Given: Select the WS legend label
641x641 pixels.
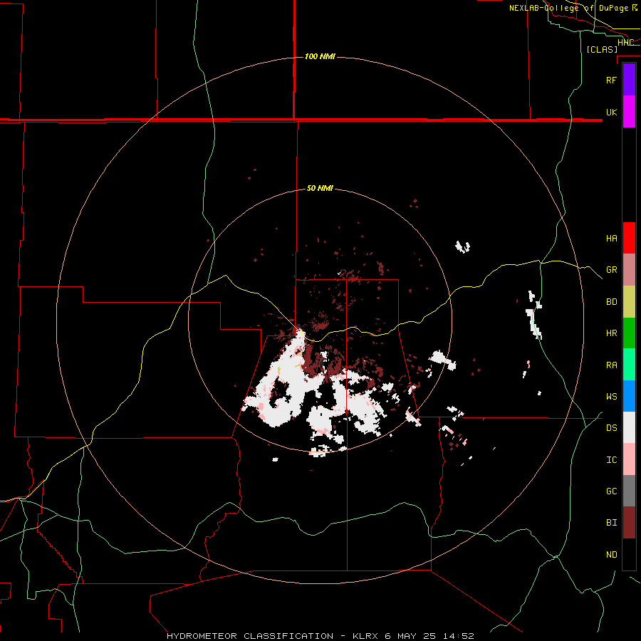Looking at the screenshot, I should click(x=611, y=397).
